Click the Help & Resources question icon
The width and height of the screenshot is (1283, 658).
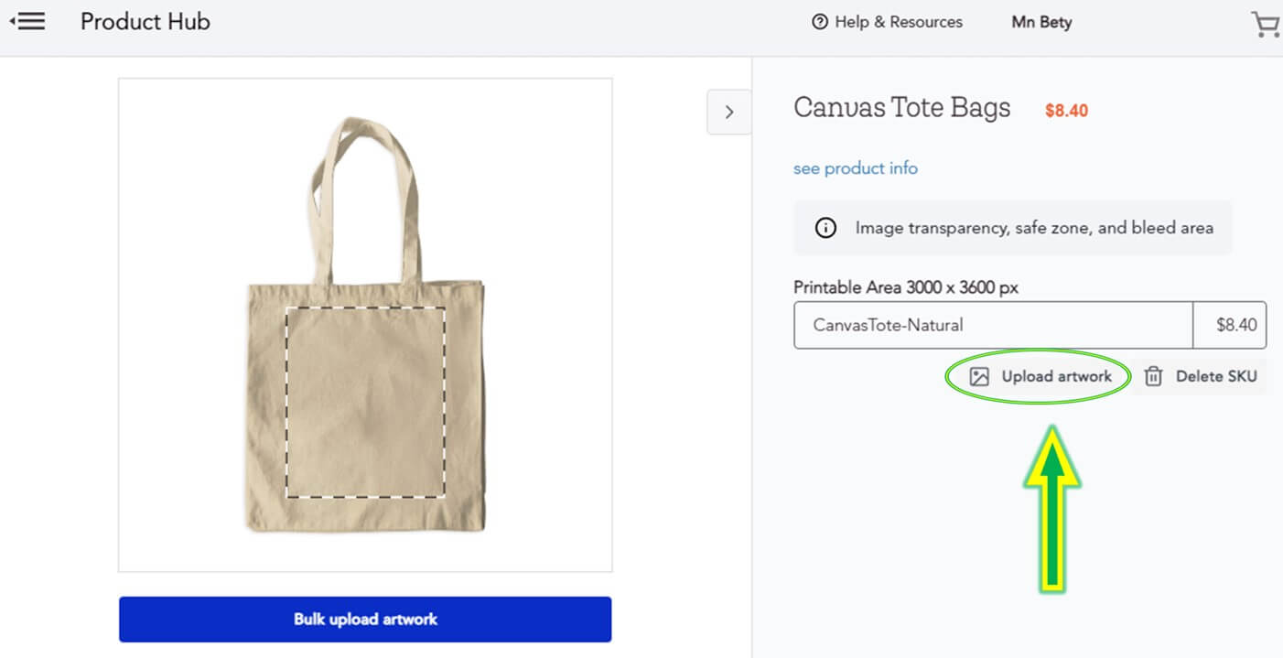point(820,22)
